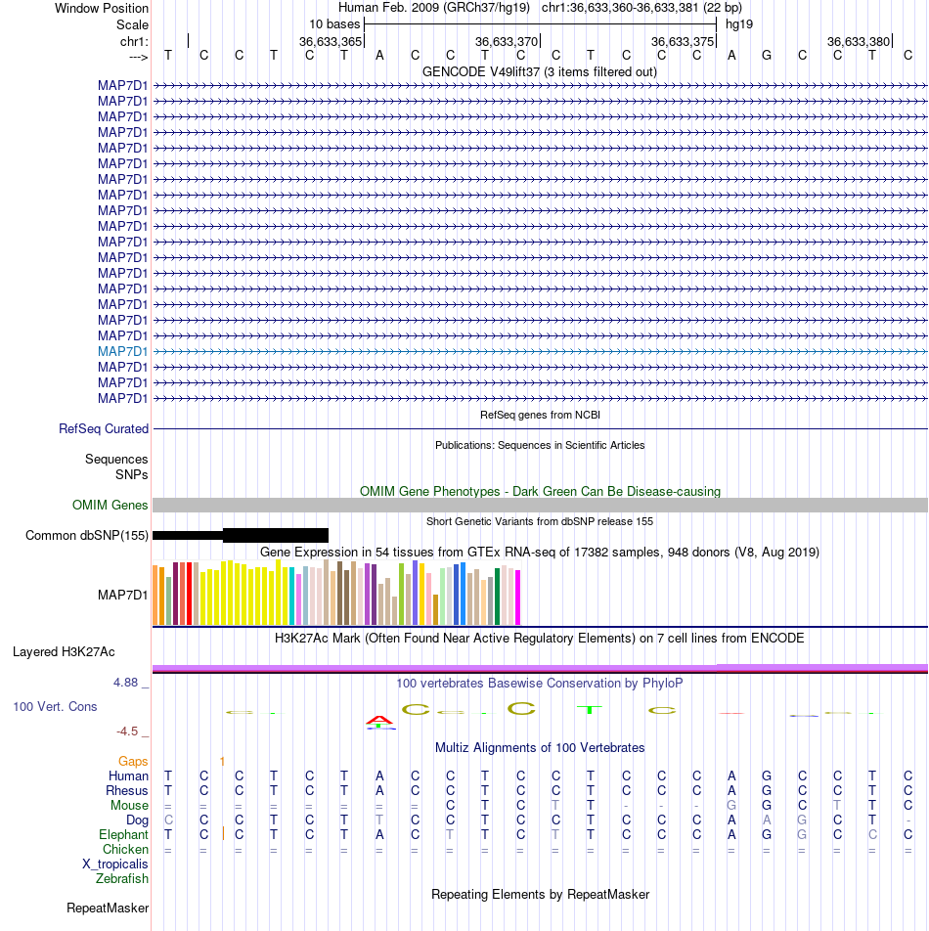Click the dark green bar in GTEx chart
Screen dimensions: 929x931
pos(498,597)
